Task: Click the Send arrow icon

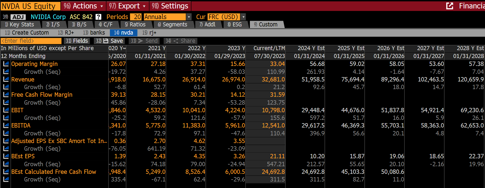Action: pos(141,41)
